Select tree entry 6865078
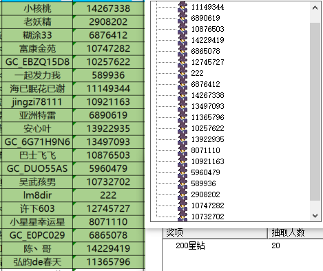 click(205, 51)
